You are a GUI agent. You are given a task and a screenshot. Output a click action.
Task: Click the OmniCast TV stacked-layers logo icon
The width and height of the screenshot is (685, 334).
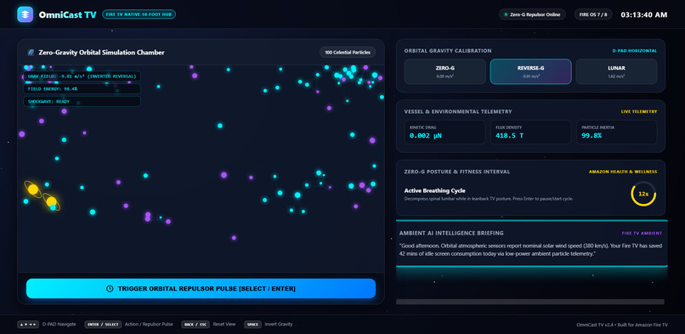[25, 14]
